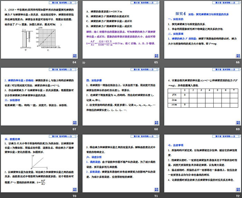Image resolution: width=242 pixels, height=198 pixels.
Task: Click the 七、注意事项 heading on slide 72
Action: tap(177, 141)
